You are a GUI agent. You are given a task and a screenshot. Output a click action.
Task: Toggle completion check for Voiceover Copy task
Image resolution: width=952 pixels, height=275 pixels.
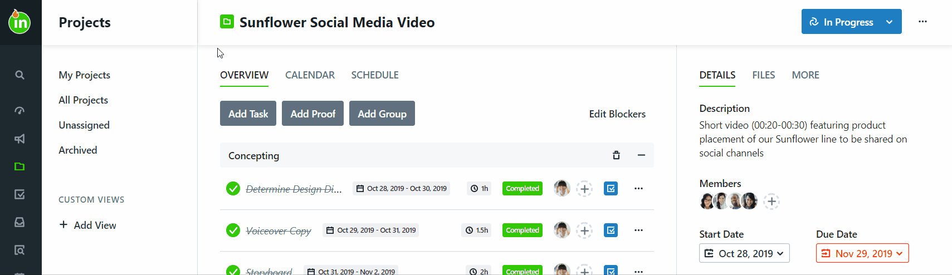coord(233,230)
